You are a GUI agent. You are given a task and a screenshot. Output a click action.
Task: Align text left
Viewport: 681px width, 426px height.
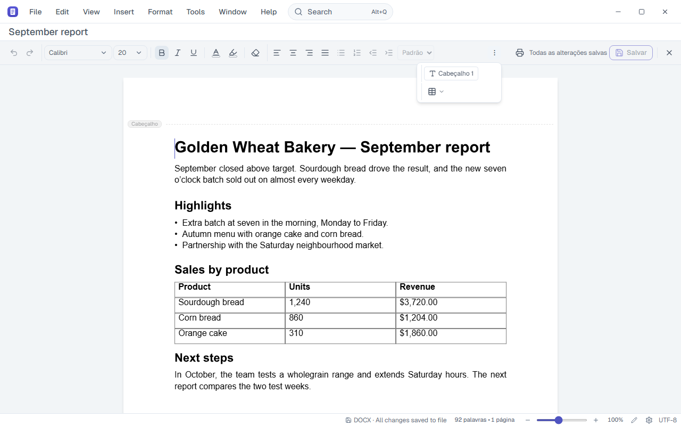pyautogui.click(x=277, y=53)
